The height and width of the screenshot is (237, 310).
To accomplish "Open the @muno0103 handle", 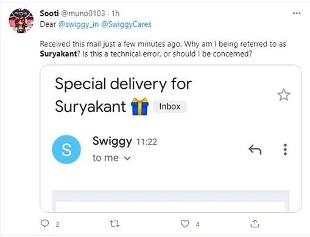I will (83, 13).
